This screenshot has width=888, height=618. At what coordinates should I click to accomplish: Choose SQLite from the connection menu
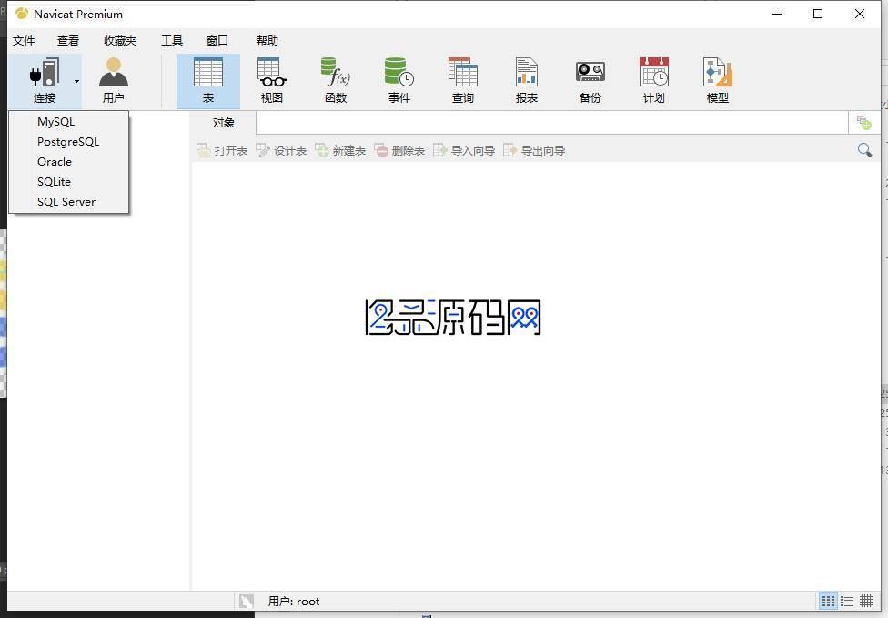pos(69,182)
